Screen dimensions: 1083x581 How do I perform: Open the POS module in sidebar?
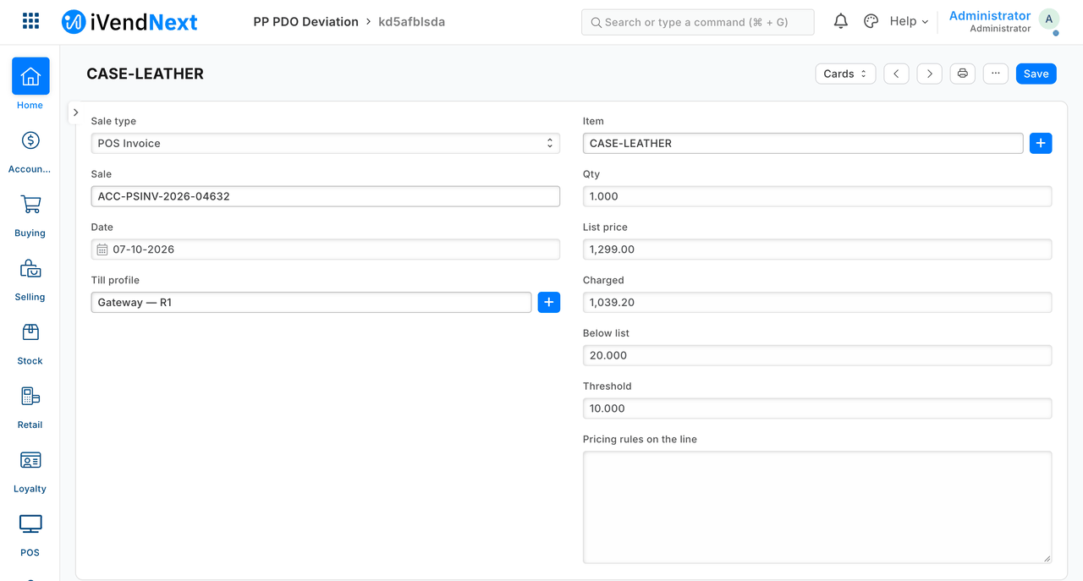tap(30, 536)
